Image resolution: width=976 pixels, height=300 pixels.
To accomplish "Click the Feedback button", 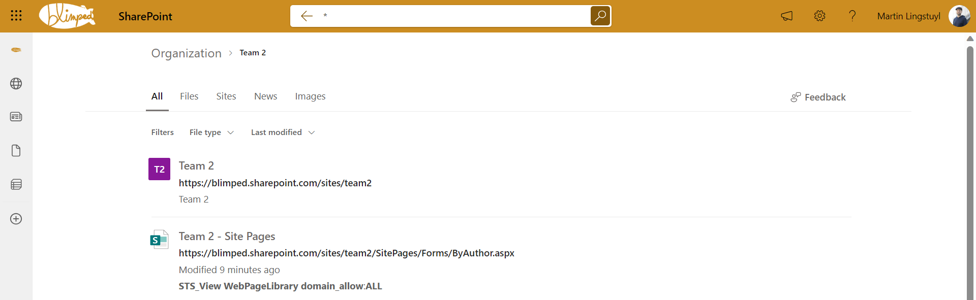I will pyautogui.click(x=818, y=97).
